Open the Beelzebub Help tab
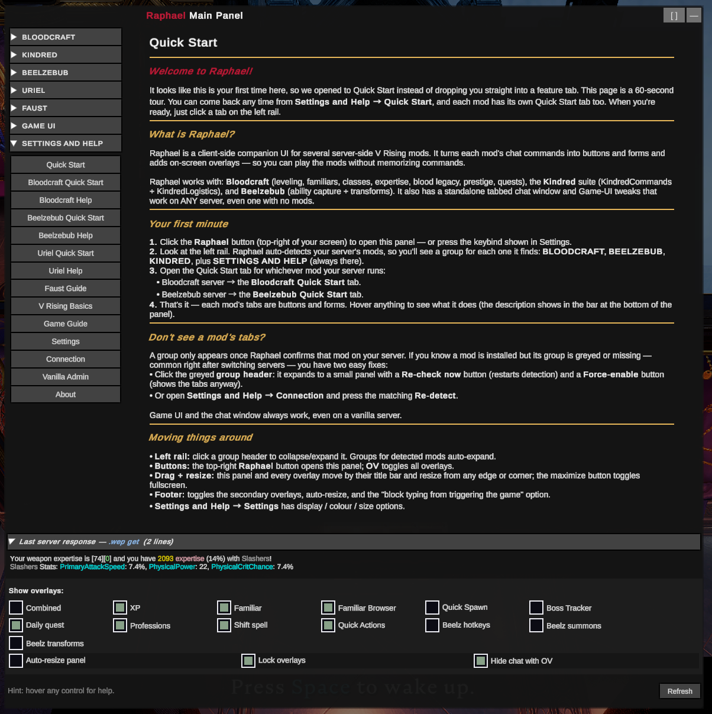 [x=66, y=235]
